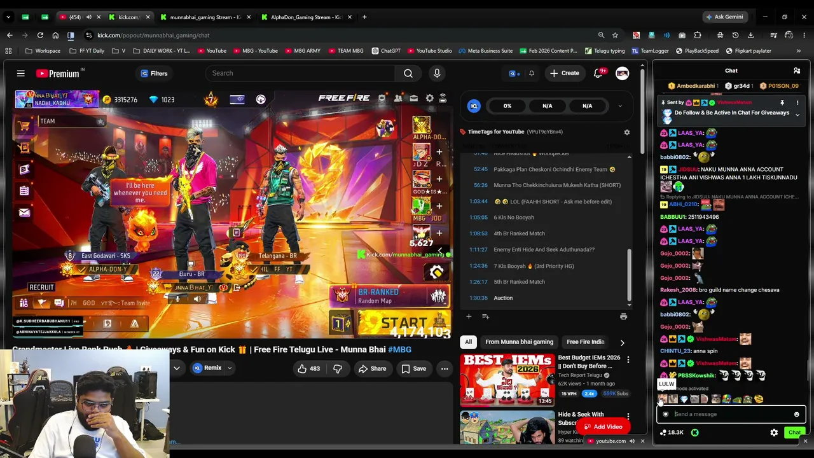
Task: Bookmark this page with the star
Action: pyautogui.click(x=615, y=35)
